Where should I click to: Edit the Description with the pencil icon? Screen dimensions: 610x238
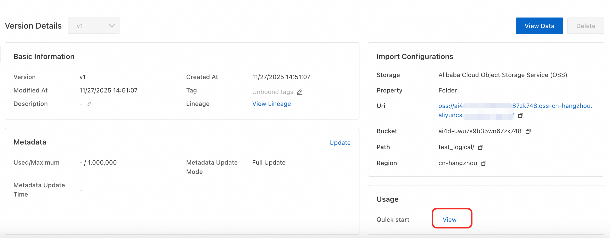[x=90, y=104]
